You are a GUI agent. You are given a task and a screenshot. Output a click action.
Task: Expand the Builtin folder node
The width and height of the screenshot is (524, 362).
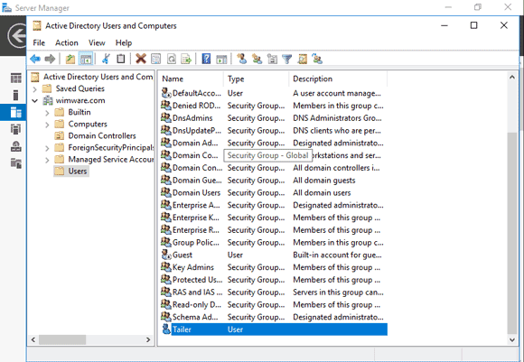point(47,113)
